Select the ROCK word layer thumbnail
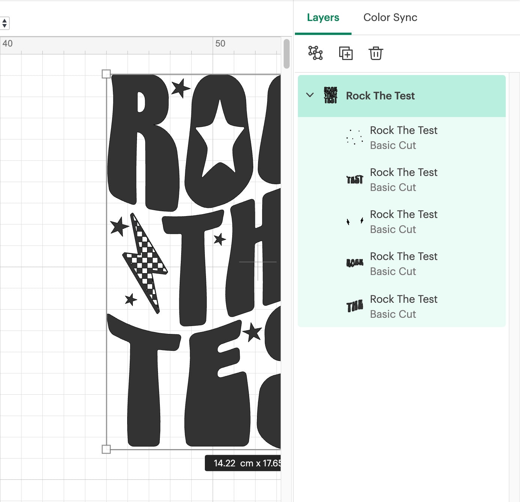Screen dimensions: 520x502 (x=354, y=263)
